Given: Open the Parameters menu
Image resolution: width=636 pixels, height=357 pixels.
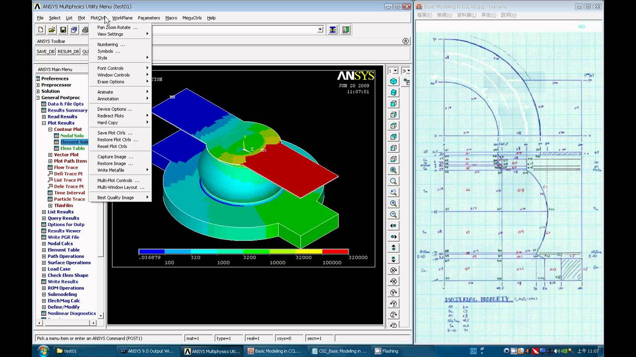Looking at the screenshot, I should (x=149, y=18).
